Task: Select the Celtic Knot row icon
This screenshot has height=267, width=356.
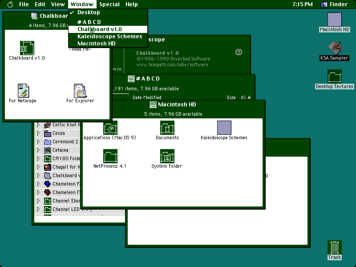Action: 48,125
